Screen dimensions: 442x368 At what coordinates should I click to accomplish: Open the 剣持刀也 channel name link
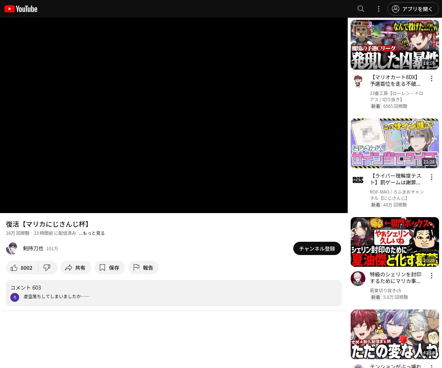click(x=33, y=248)
